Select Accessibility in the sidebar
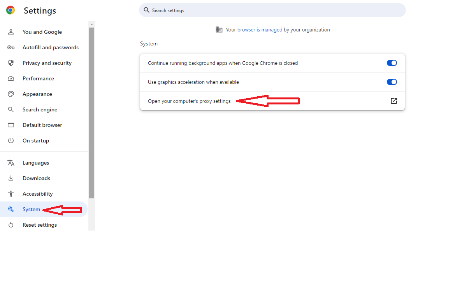The width and height of the screenshot is (455, 283). pos(37,194)
